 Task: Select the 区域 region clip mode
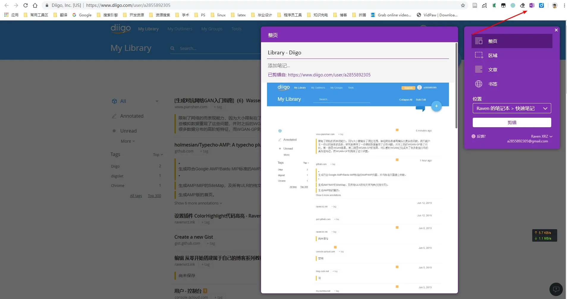point(512,55)
